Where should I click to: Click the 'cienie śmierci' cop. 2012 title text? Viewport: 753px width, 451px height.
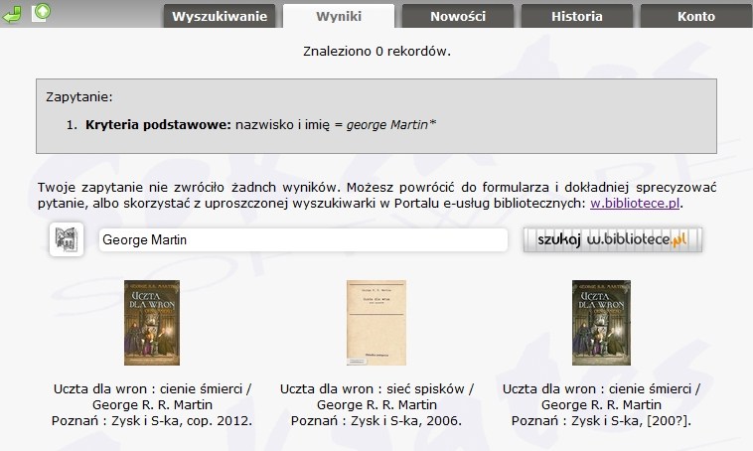[x=152, y=388]
